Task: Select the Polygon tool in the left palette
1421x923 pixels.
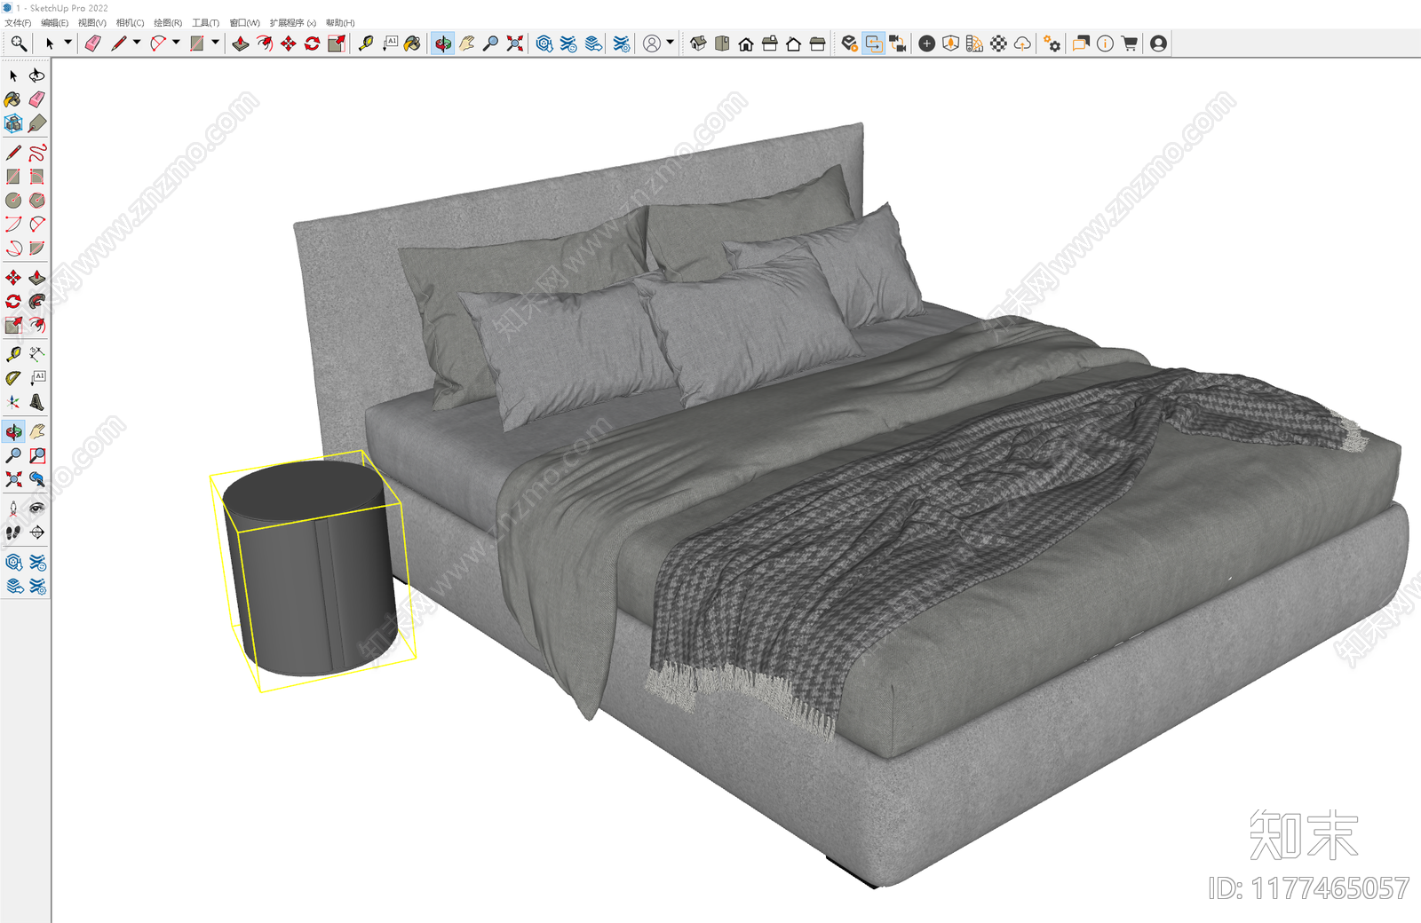Action: [x=36, y=201]
